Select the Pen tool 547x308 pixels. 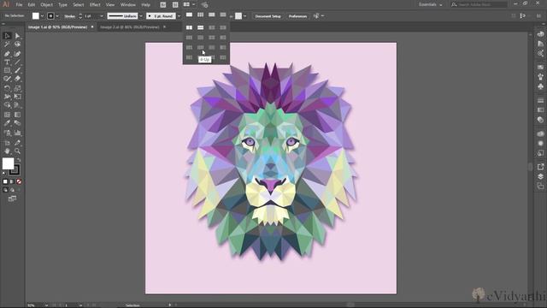point(7,54)
